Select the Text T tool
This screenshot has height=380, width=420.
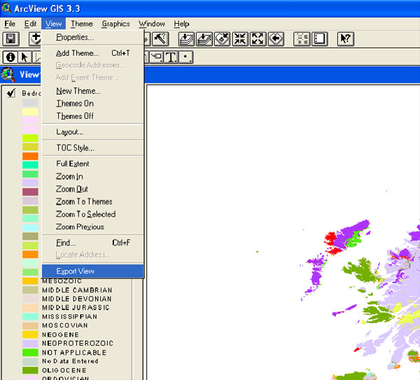click(171, 57)
